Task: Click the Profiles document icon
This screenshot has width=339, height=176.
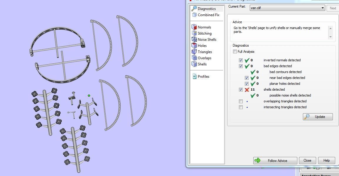Action: 194,77
